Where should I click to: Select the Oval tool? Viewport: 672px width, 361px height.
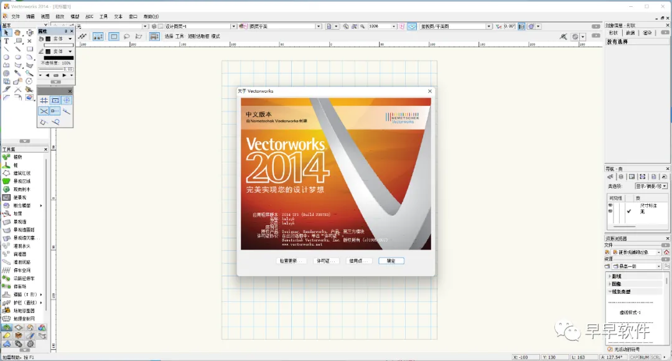click(17, 57)
